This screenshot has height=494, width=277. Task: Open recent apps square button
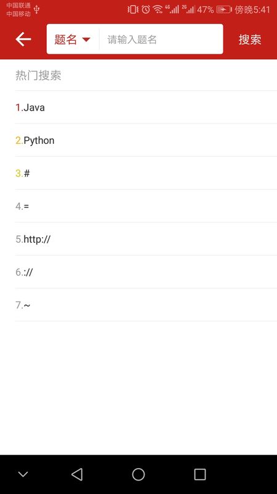coord(199,474)
